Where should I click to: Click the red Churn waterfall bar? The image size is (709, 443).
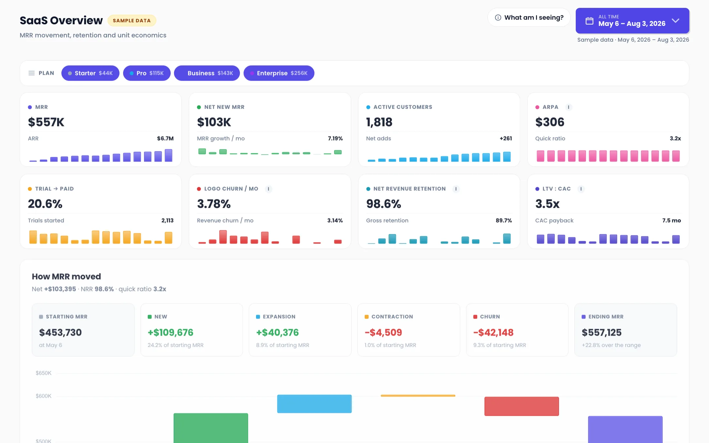tap(522, 406)
